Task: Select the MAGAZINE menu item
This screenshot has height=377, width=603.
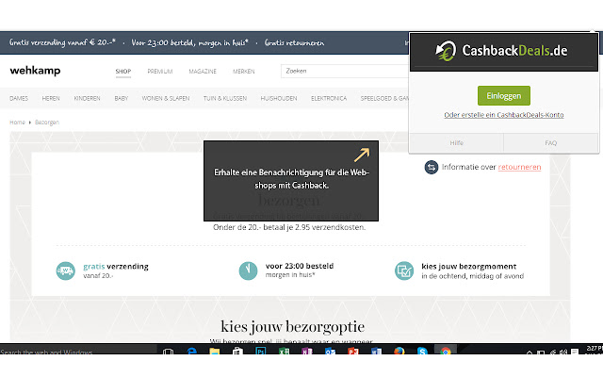Action: pos(203,72)
